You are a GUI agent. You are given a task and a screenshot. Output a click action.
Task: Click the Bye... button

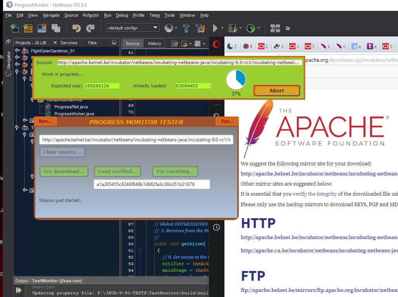pyautogui.click(x=45, y=121)
